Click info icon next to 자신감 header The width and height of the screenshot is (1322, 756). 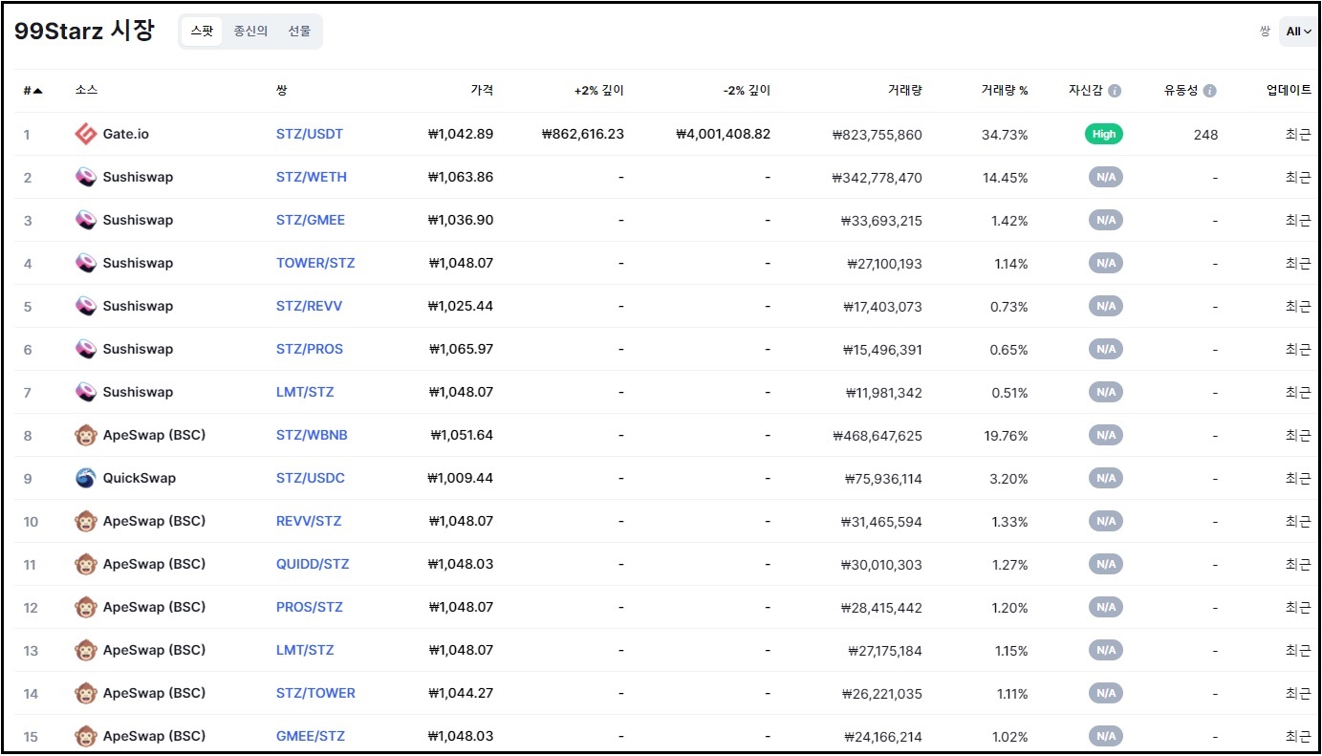coord(1115,91)
